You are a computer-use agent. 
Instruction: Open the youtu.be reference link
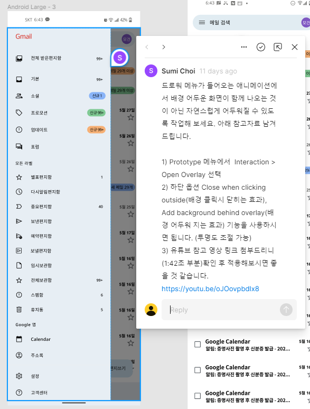click(x=210, y=289)
